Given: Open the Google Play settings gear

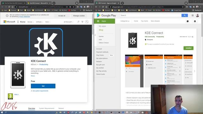Looking at the screenshot, I should [x=195, y=21].
